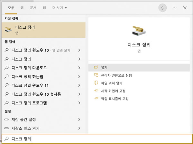This screenshot has width=193, height=144.
Task: Open the 더 보기 dropdown
Action: tap(60, 8)
